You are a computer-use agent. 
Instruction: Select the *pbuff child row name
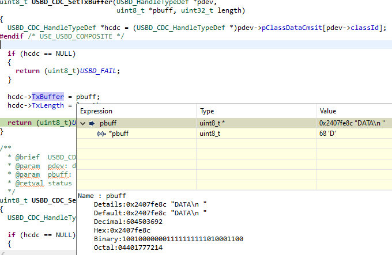pyautogui.click(x=118, y=134)
